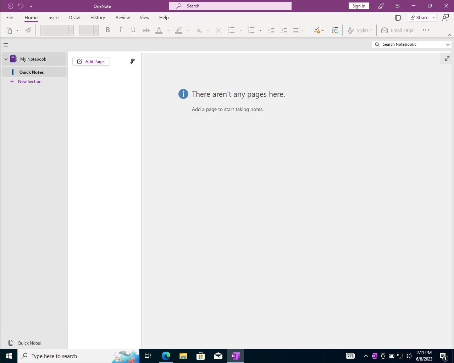
Task: Toggle Italic formatting
Action: [x=120, y=30]
